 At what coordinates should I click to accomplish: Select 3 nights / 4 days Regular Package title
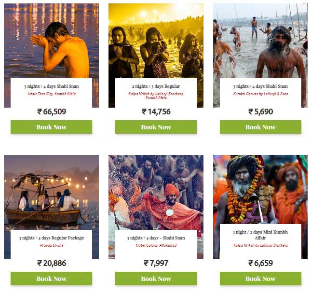(52, 238)
